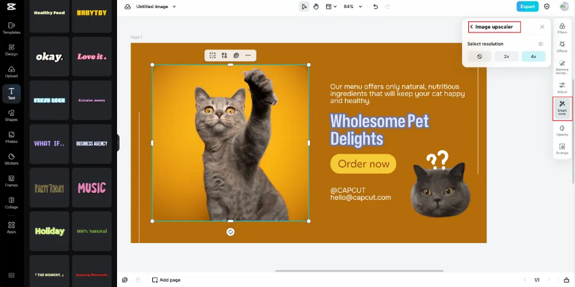
Task: Open the Photos panel
Action: click(x=11, y=137)
